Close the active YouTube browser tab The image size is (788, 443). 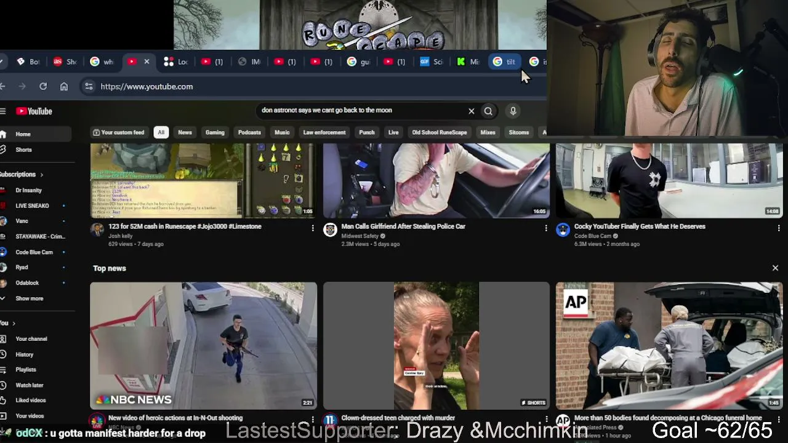(x=147, y=62)
